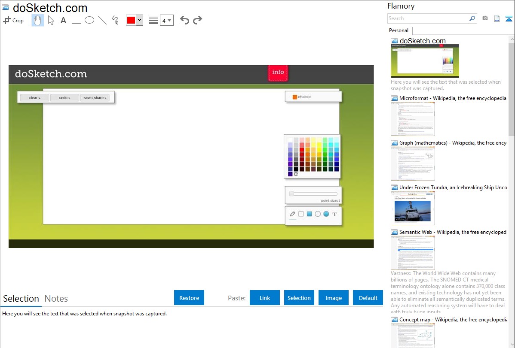The height and width of the screenshot is (348, 515).
Task: Click the browser icon beside the Concept map entry
Action: click(394, 320)
